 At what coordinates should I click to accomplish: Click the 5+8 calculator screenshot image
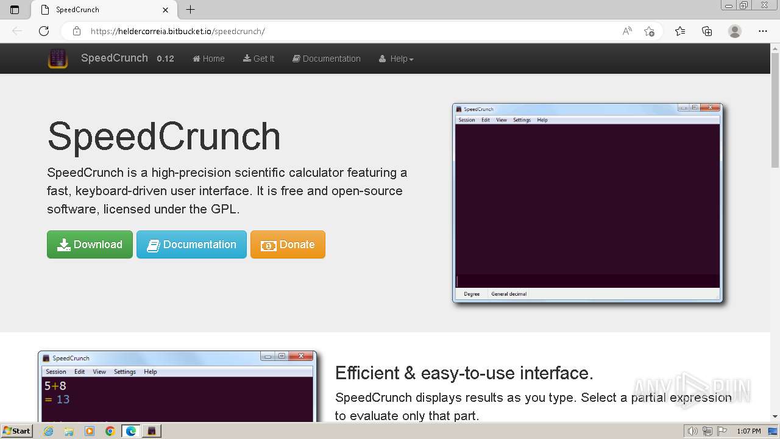(x=177, y=387)
